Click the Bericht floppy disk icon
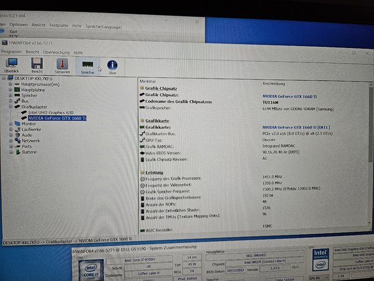This screenshot has height=281, width=374. pyautogui.click(x=37, y=65)
